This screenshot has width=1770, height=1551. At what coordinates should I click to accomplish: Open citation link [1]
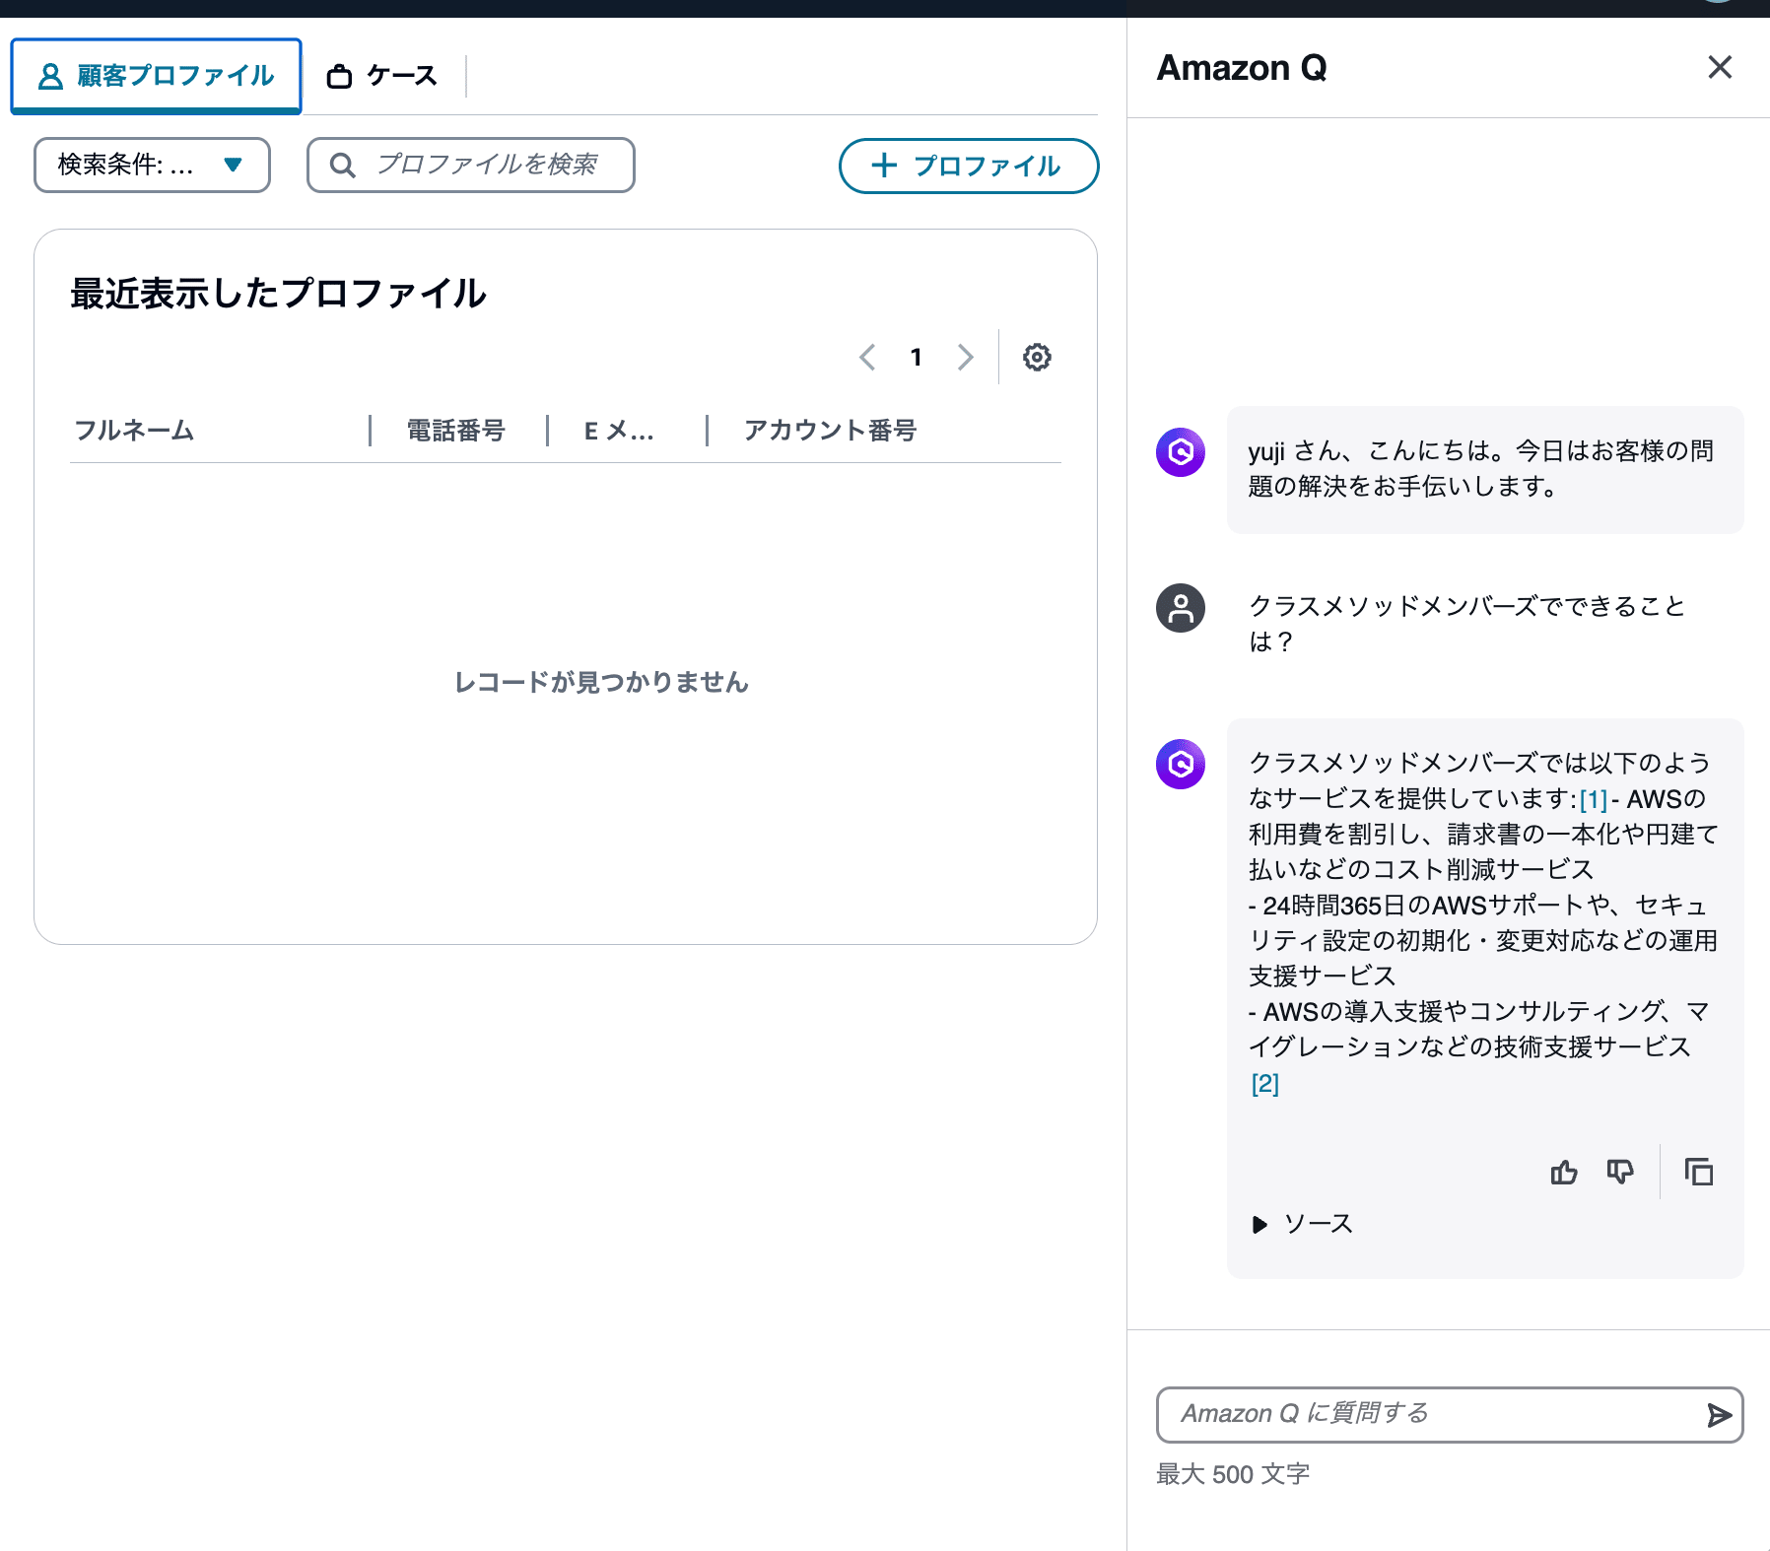[1594, 799]
